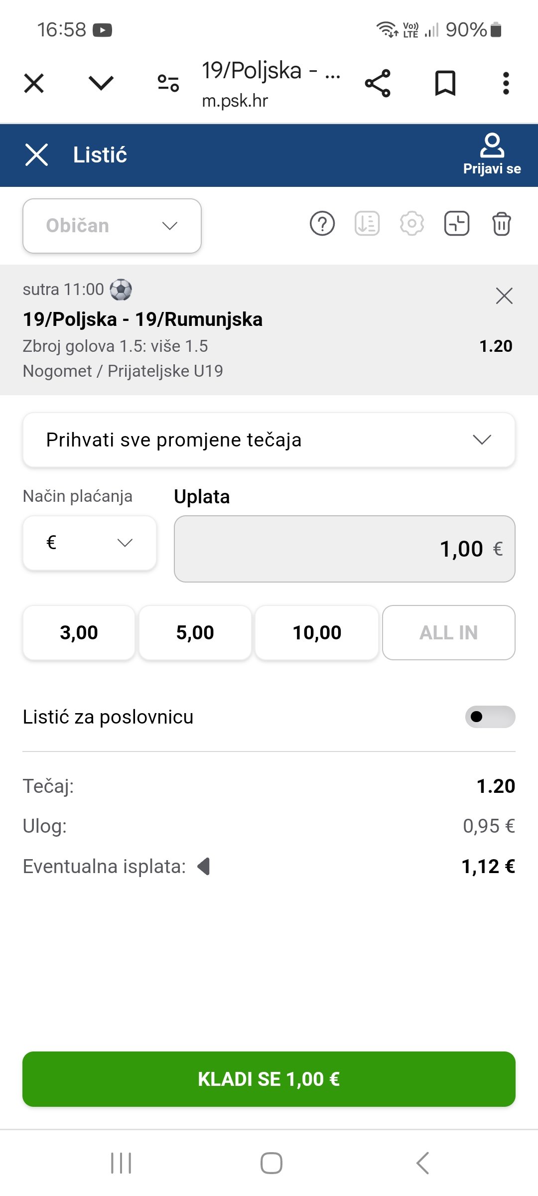
Task: Select the 5,00 quick stake button
Action: [x=195, y=633]
